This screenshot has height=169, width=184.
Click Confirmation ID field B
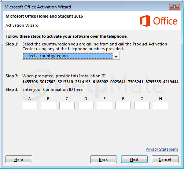48,106
